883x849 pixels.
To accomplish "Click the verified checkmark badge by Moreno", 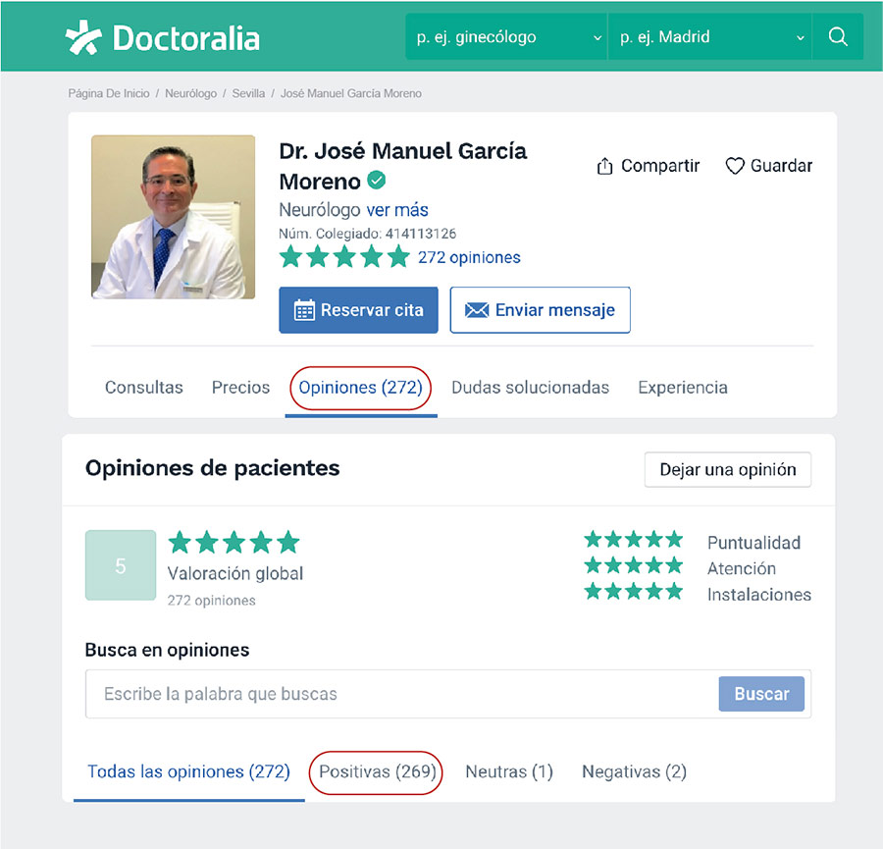I will point(376,181).
